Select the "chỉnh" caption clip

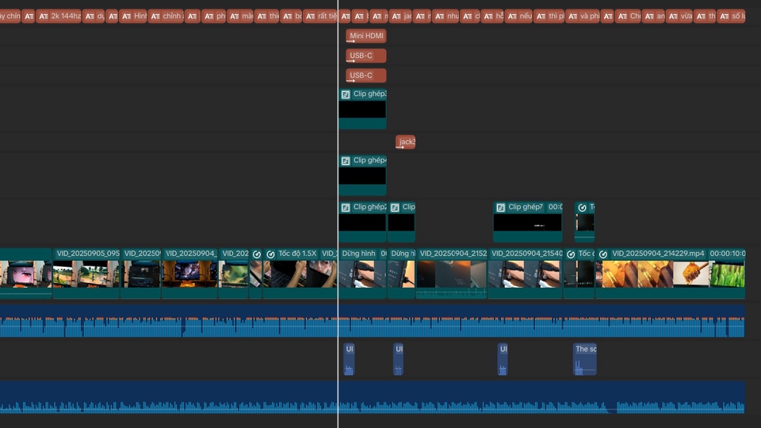[166, 16]
